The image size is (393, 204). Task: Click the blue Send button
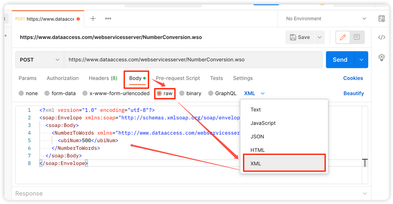340,60
